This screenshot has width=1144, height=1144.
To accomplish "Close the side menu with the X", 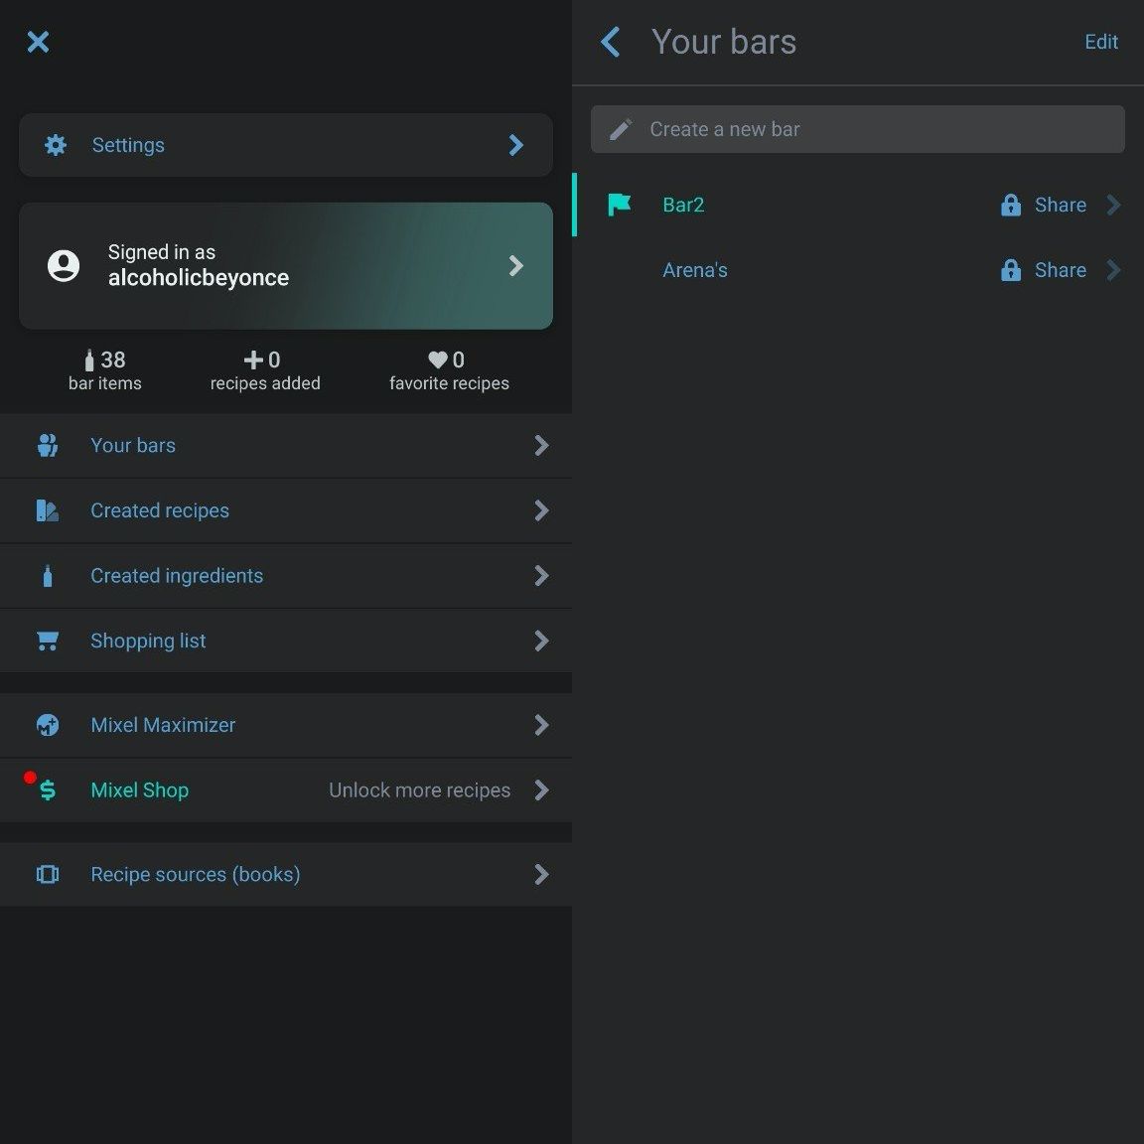I will click(38, 42).
